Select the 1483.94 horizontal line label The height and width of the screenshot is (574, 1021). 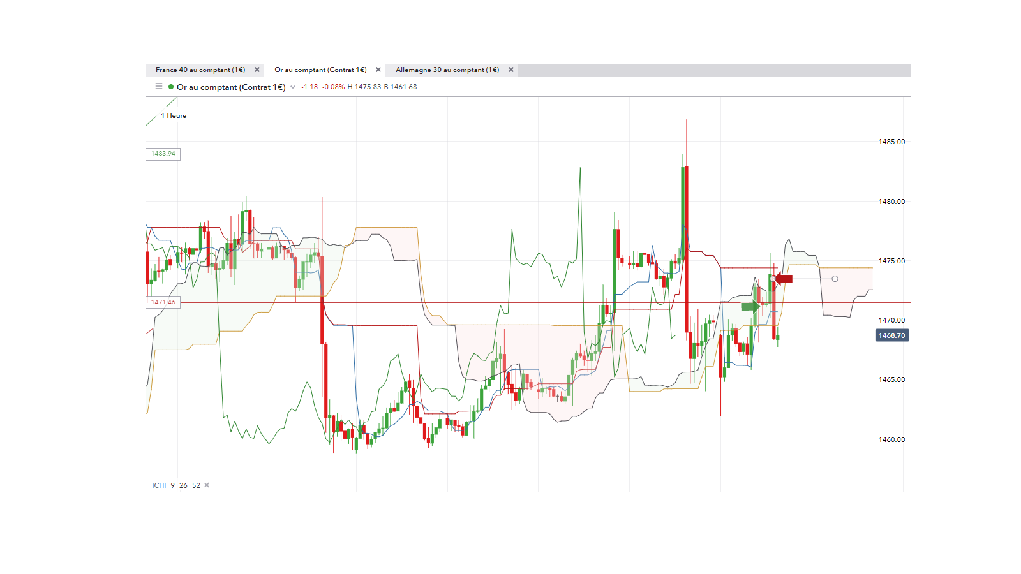coord(163,154)
